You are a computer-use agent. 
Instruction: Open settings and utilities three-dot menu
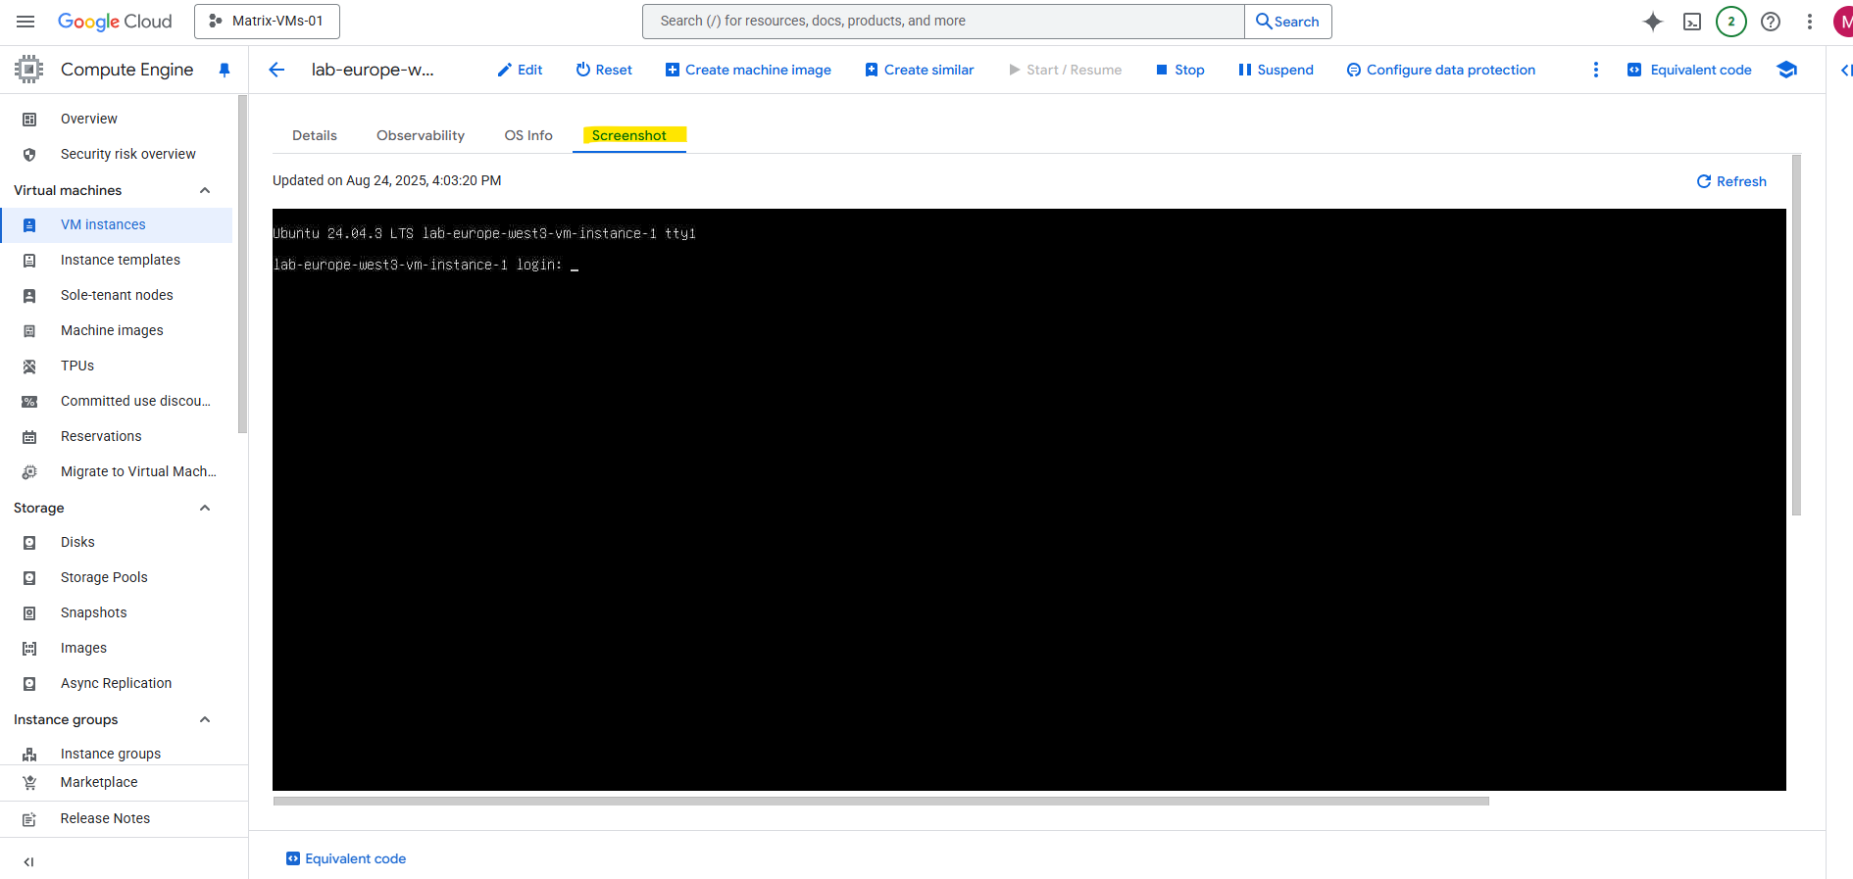click(1810, 21)
